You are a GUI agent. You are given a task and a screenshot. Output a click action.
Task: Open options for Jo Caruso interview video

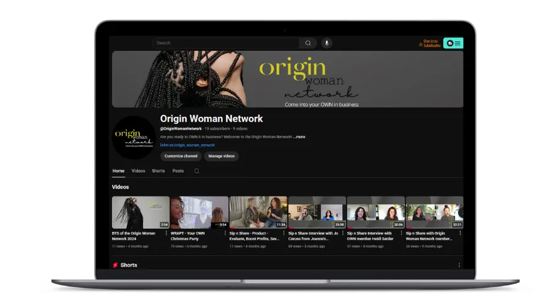click(x=343, y=233)
